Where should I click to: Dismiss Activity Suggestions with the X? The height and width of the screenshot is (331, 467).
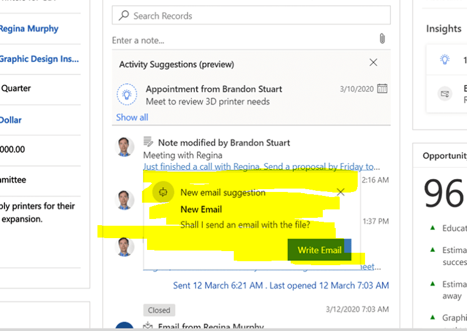[373, 62]
